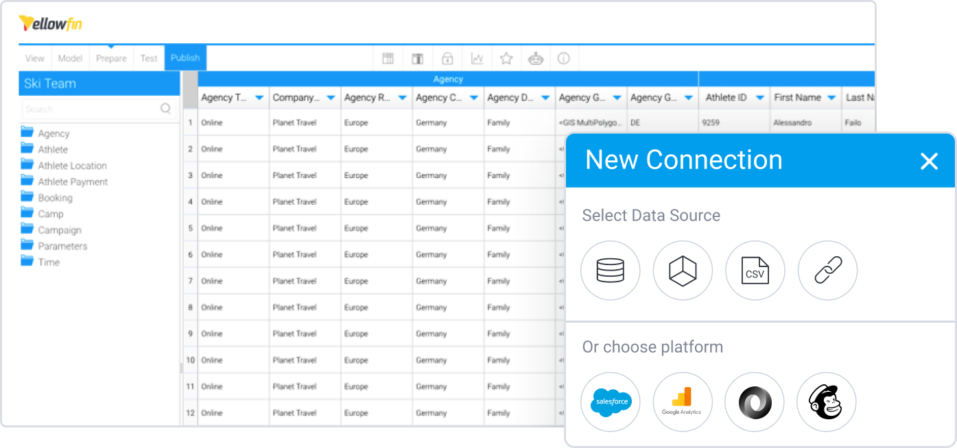
Task: Select the cube data source icon
Action: coord(683,271)
